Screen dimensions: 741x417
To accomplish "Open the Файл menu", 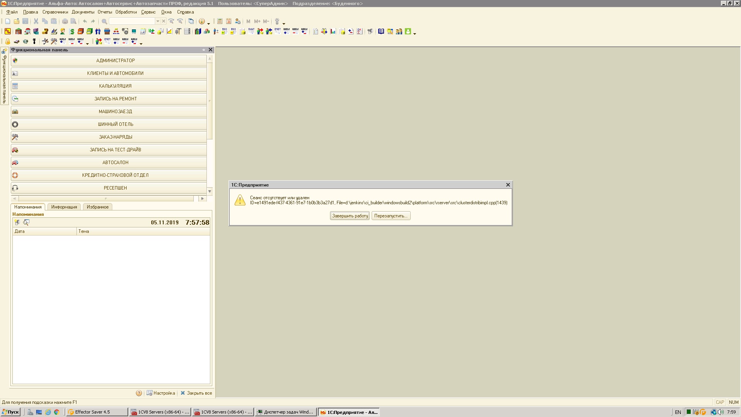I will point(12,12).
